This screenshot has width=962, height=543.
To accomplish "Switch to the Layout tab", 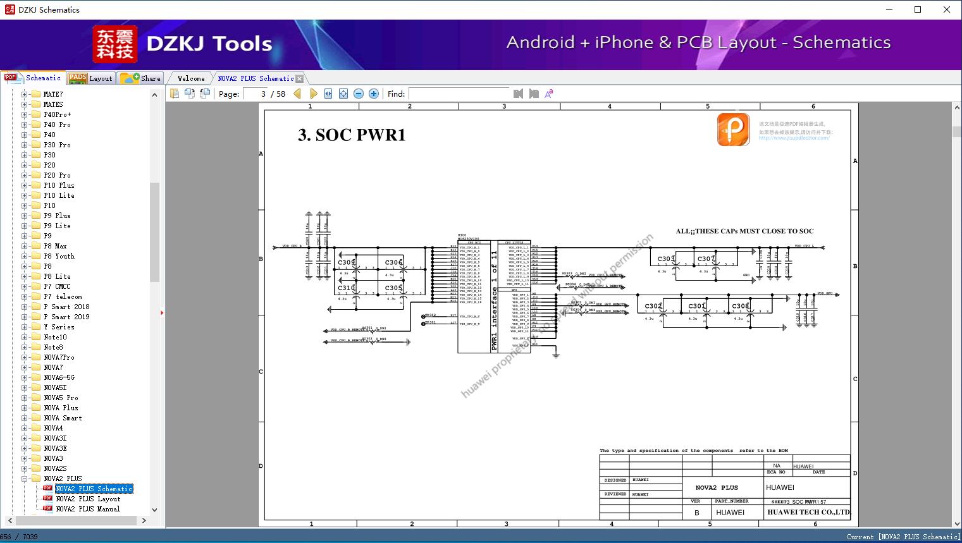I will tap(90, 78).
